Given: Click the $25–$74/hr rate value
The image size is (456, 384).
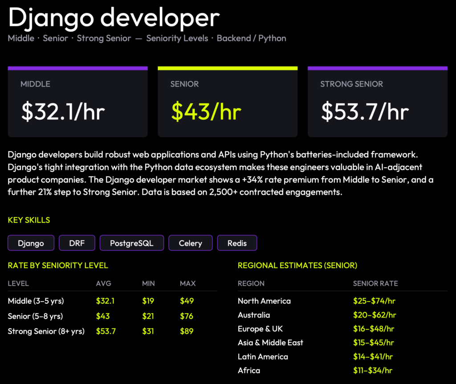Looking at the screenshot, I should point(374,301).
